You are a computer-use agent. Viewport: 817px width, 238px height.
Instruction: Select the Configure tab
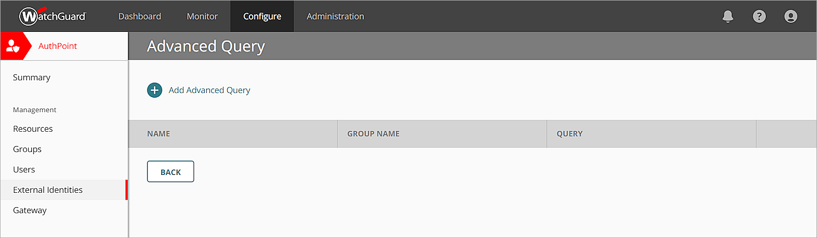point(262,16)
